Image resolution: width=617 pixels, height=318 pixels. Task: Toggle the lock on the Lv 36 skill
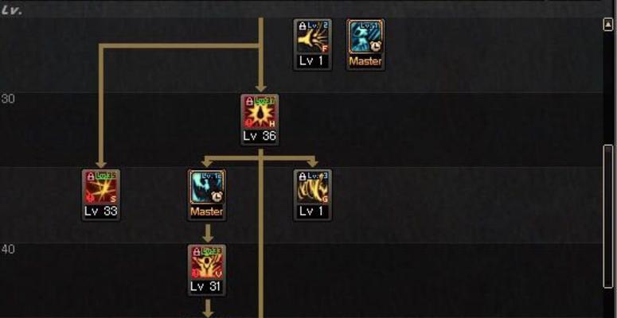click(x=249, y=102)
